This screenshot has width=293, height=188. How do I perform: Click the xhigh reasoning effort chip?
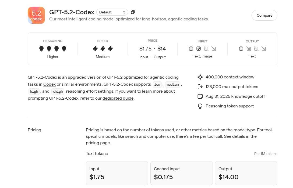tap(58, 91)
